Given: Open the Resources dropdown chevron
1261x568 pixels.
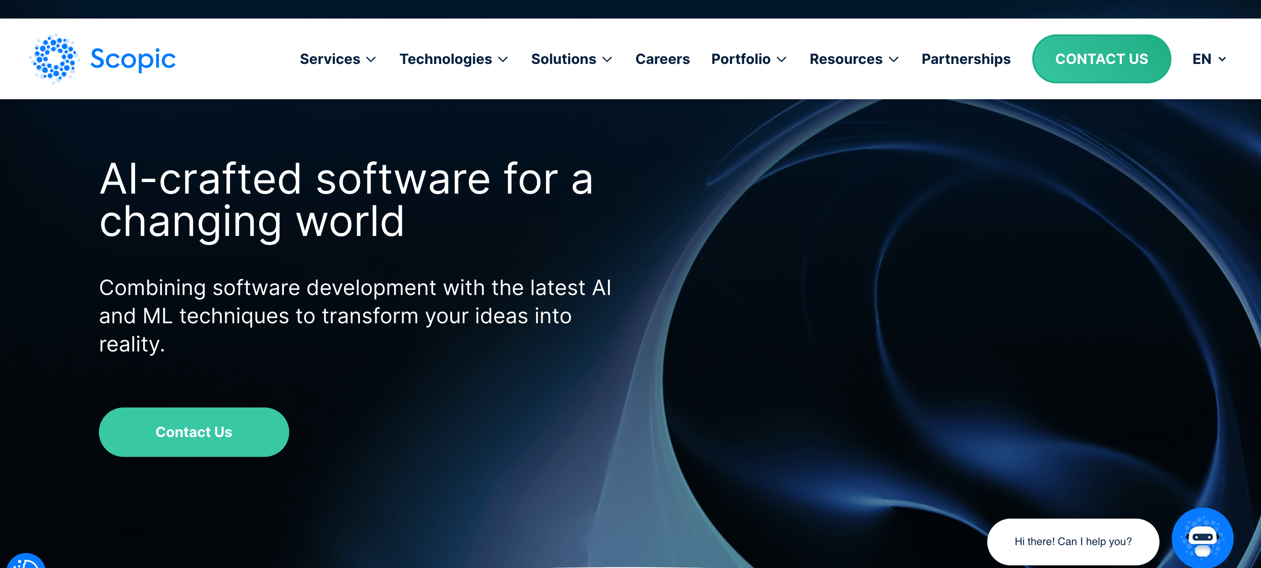Looking at the screenshot, I should (x=893, y=60).
